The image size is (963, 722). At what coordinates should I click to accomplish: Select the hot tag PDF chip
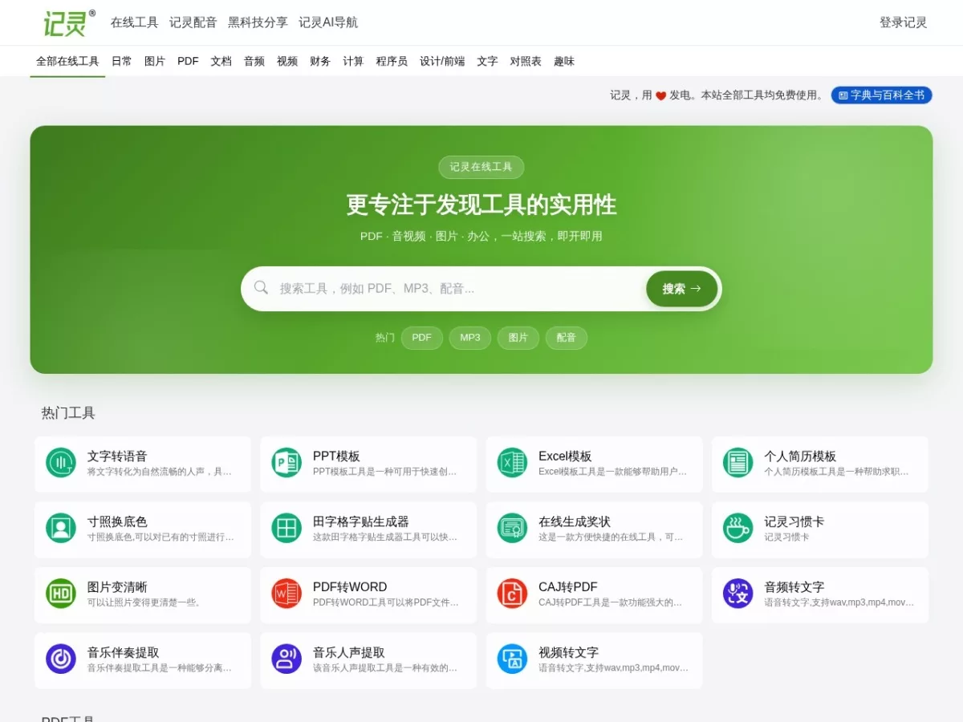pos(422,338)
